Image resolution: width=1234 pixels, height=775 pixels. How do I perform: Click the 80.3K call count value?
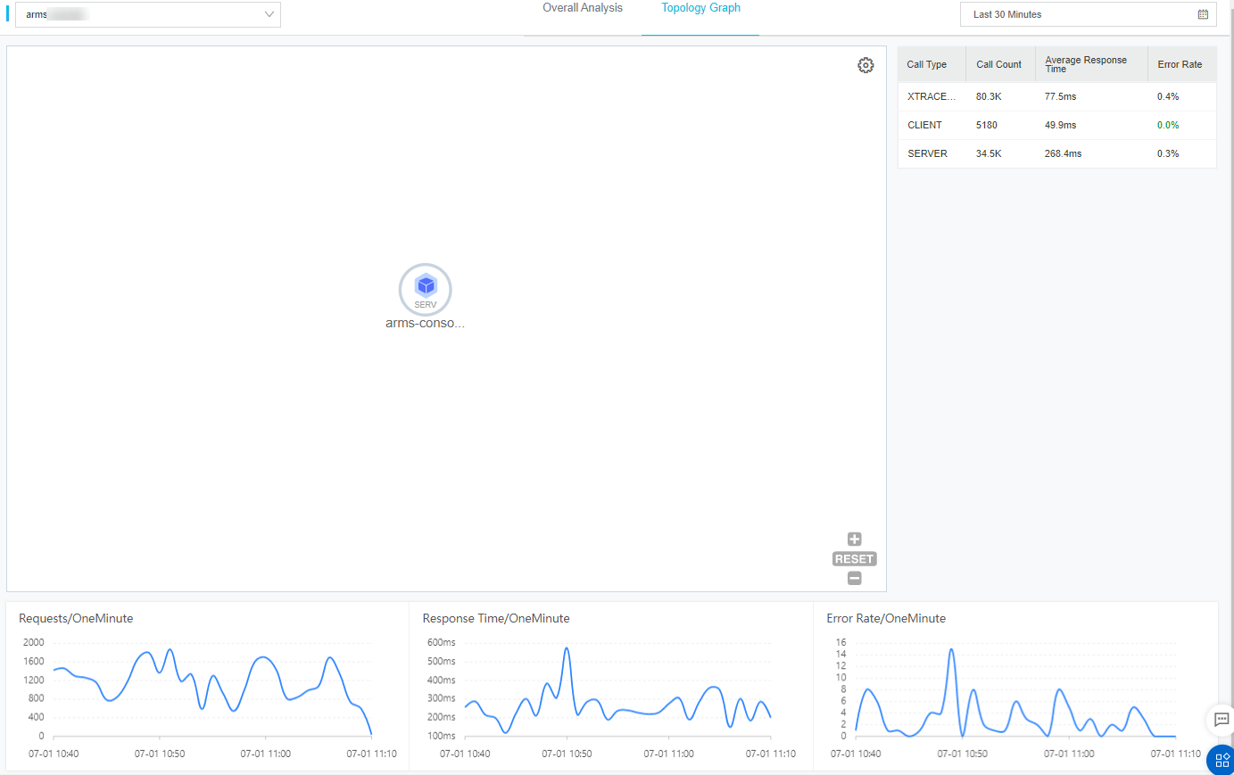(988, 96)
